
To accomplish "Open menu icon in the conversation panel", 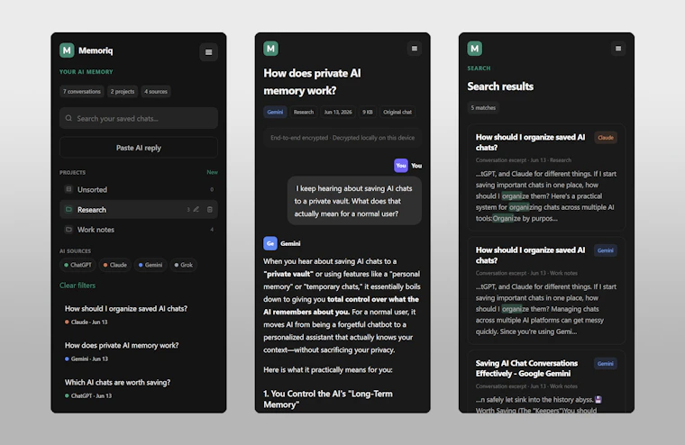I will click(414, 49).
